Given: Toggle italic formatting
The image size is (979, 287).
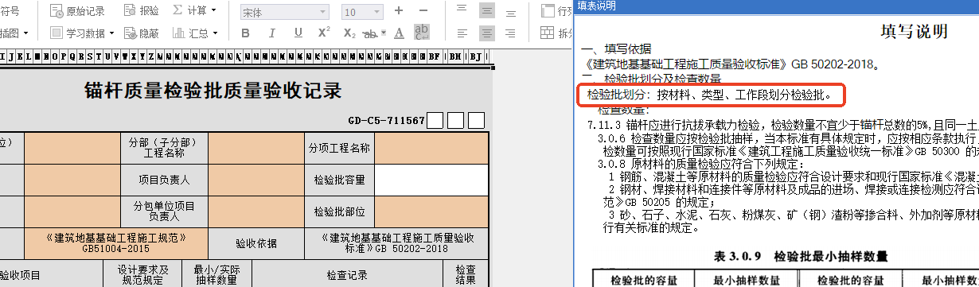Looking at the screenshot, I should coord(271,33).
